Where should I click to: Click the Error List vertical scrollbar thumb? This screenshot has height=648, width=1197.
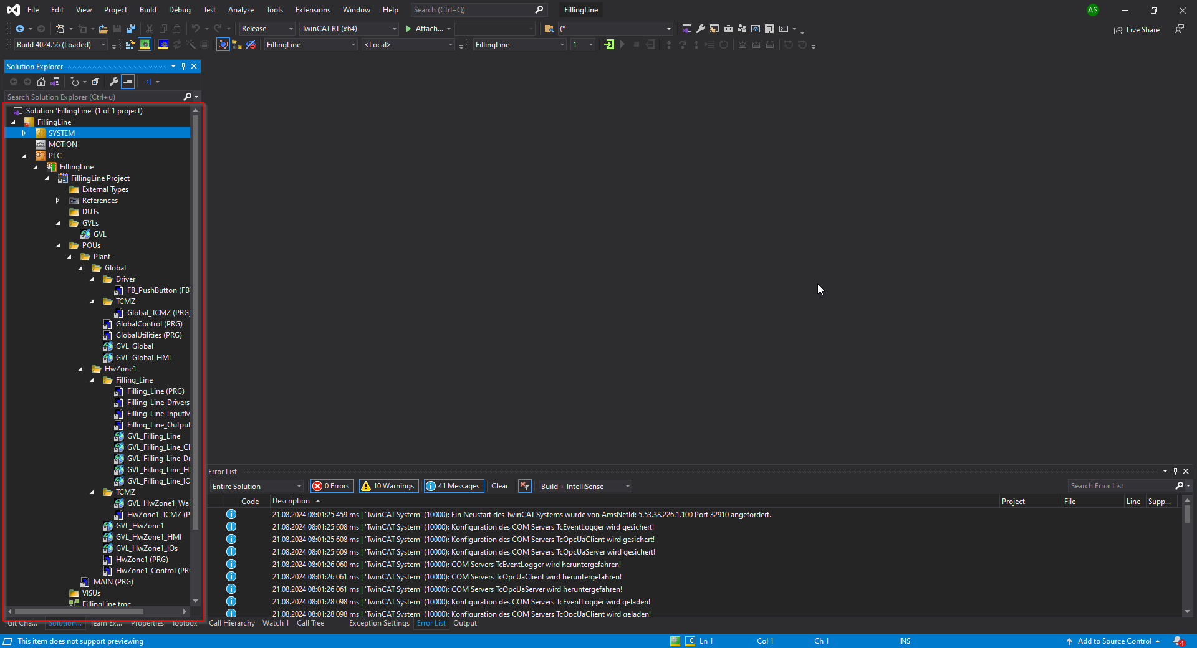[1187, 514]
